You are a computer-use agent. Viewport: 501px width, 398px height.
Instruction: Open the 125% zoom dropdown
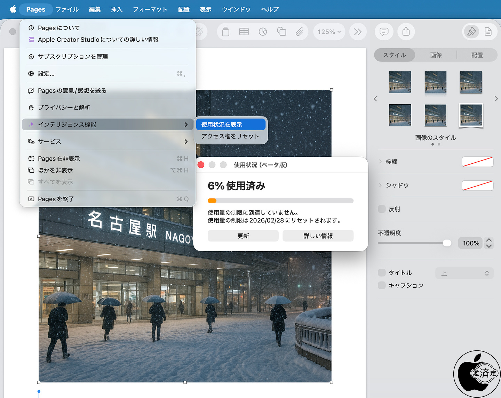[x=329, y=32]
